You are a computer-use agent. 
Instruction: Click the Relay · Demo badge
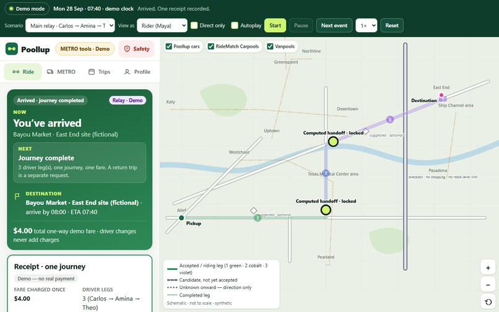(x=128, y=100)
